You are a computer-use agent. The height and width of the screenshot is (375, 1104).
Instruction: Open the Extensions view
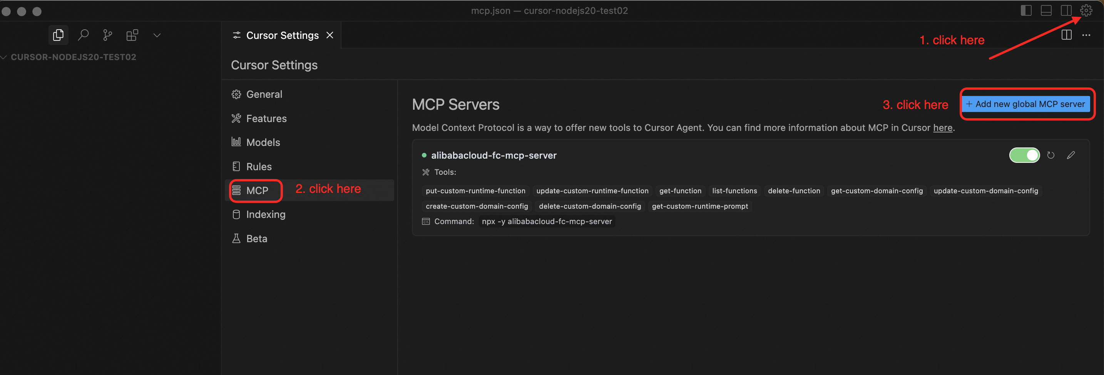pyautogui.click(x=132, y=35)
